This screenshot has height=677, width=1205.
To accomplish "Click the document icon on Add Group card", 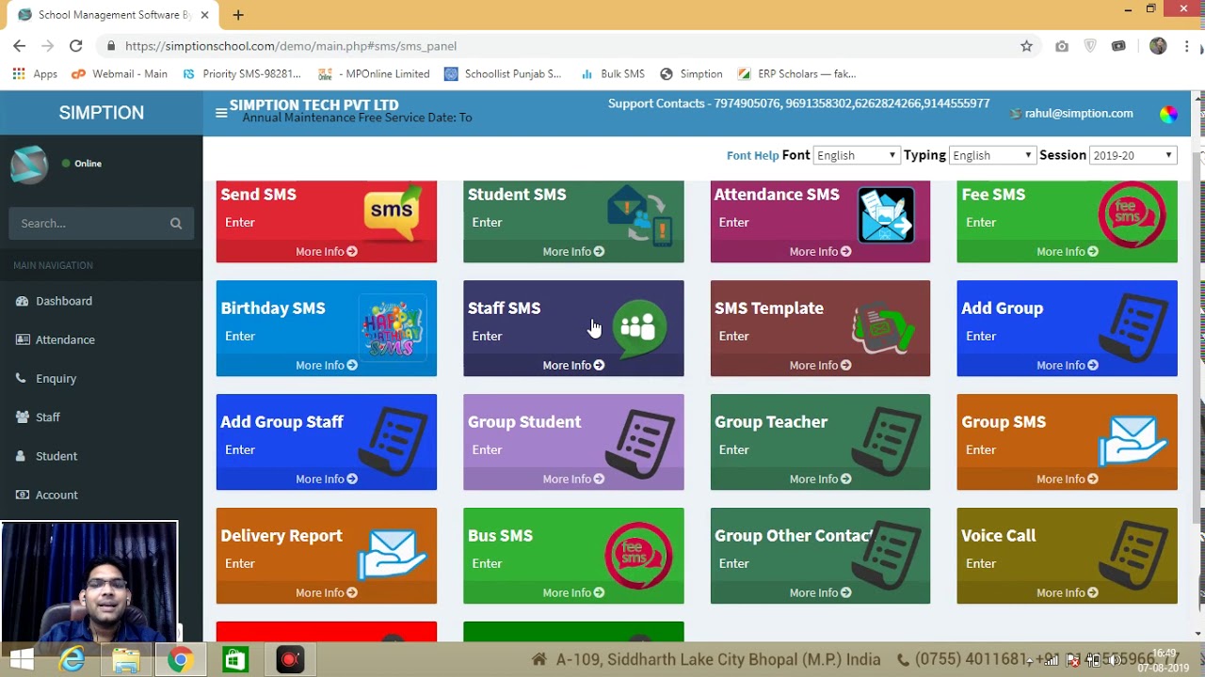I will (x=1133, y=328).
